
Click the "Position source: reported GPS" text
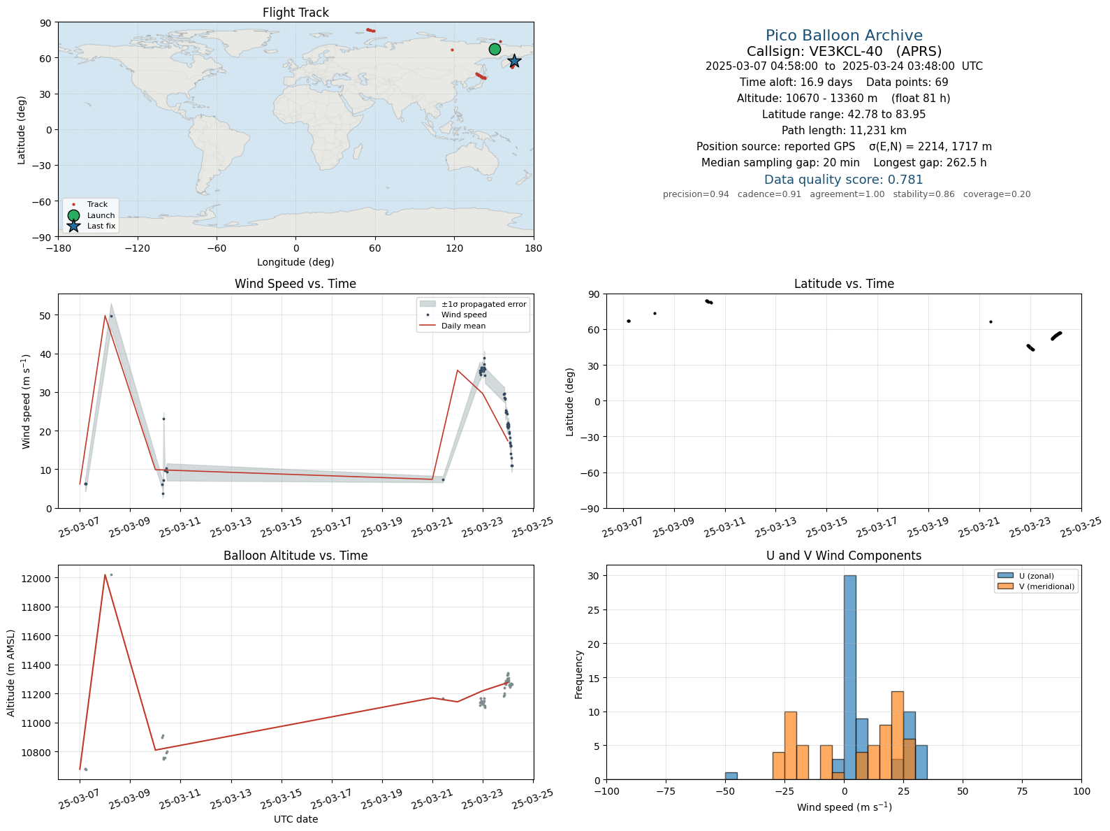point(775,147)
